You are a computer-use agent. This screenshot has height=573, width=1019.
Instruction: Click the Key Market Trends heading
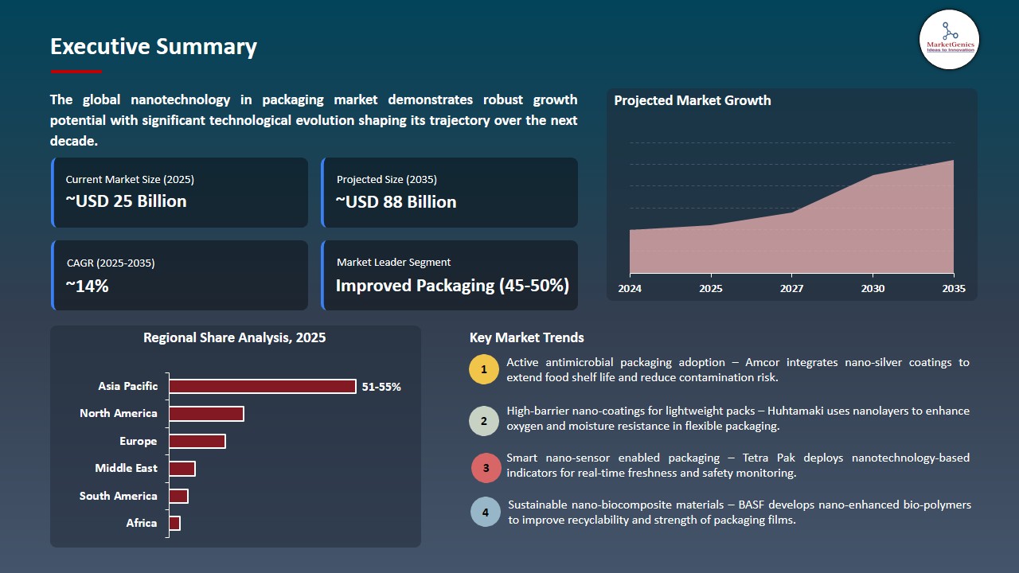click(526, 337)
